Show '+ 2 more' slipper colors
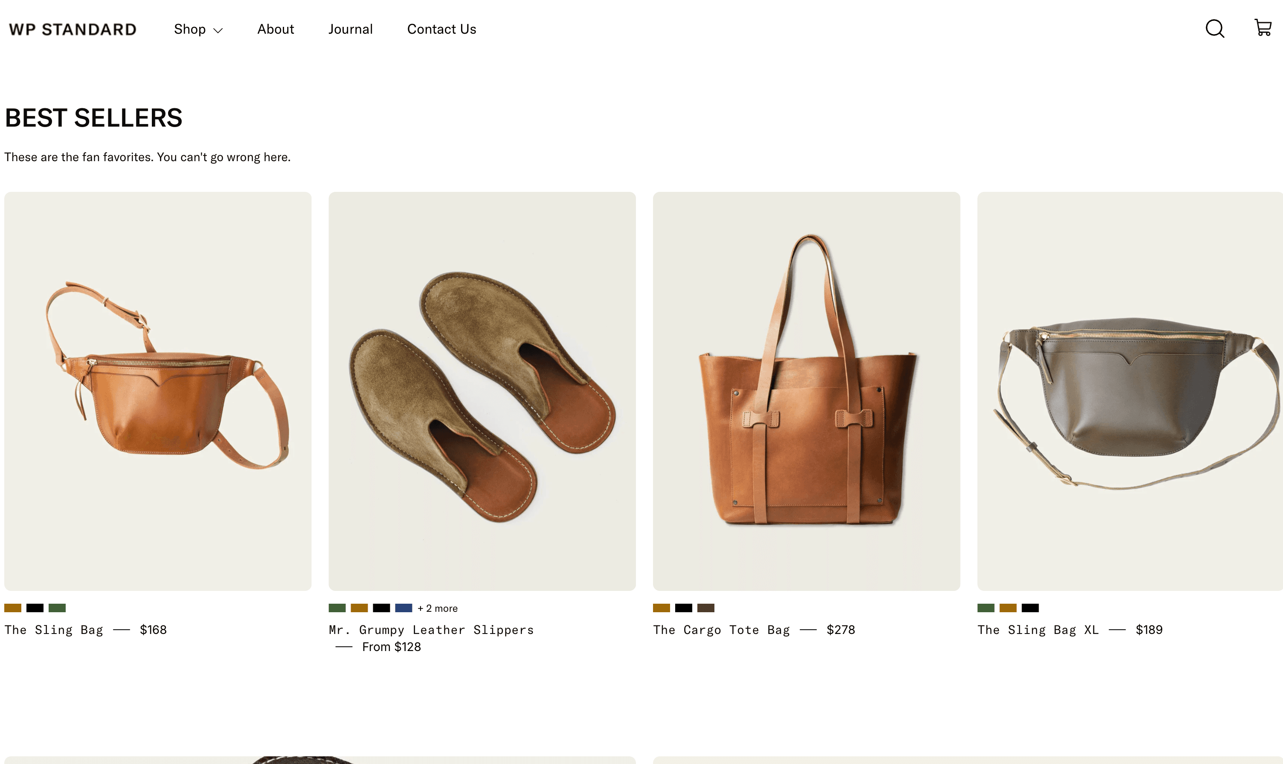Viewport: 1283px width, 764px height. click(437, 608)
